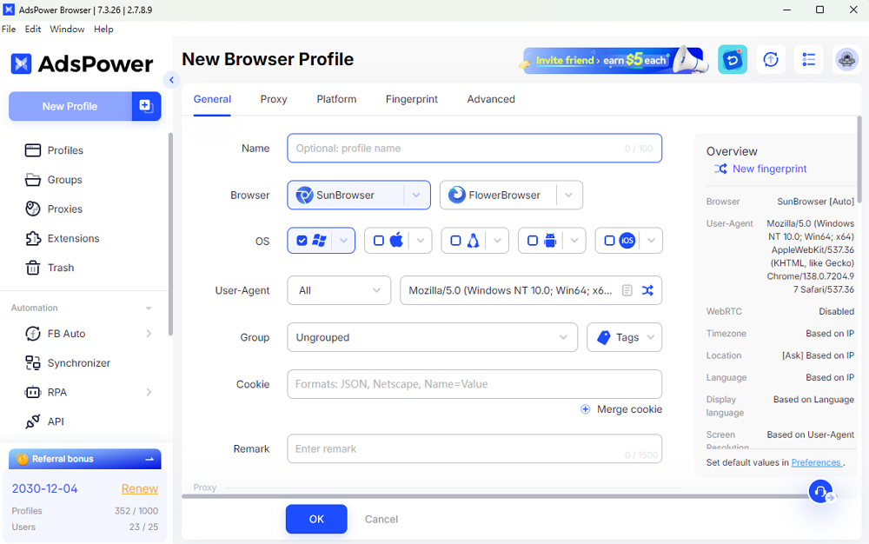Click the Cookie input field
This screenshot has height=544, width=869.
pos(474,384)
